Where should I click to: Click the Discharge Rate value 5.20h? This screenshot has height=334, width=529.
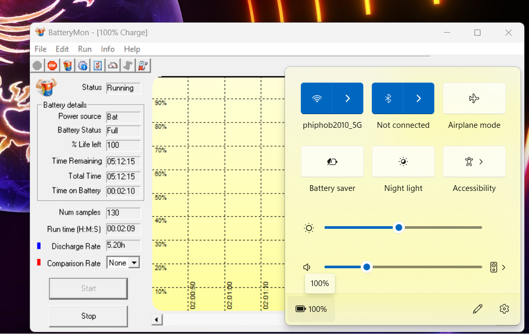pyautogui.click(x=123, y=245)
